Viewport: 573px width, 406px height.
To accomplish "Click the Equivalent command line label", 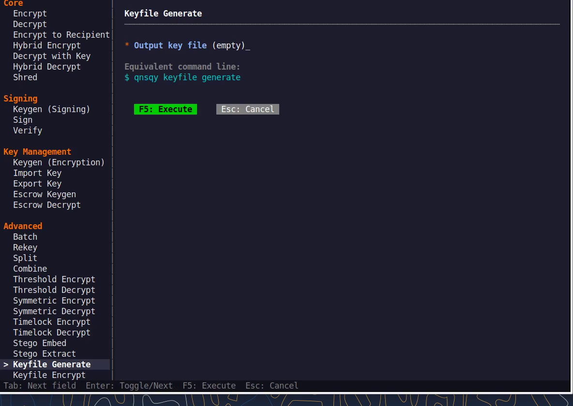I will [182, 66].
